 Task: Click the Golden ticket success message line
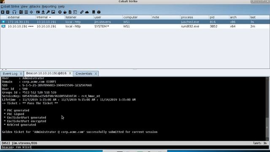tap(80, 132)
